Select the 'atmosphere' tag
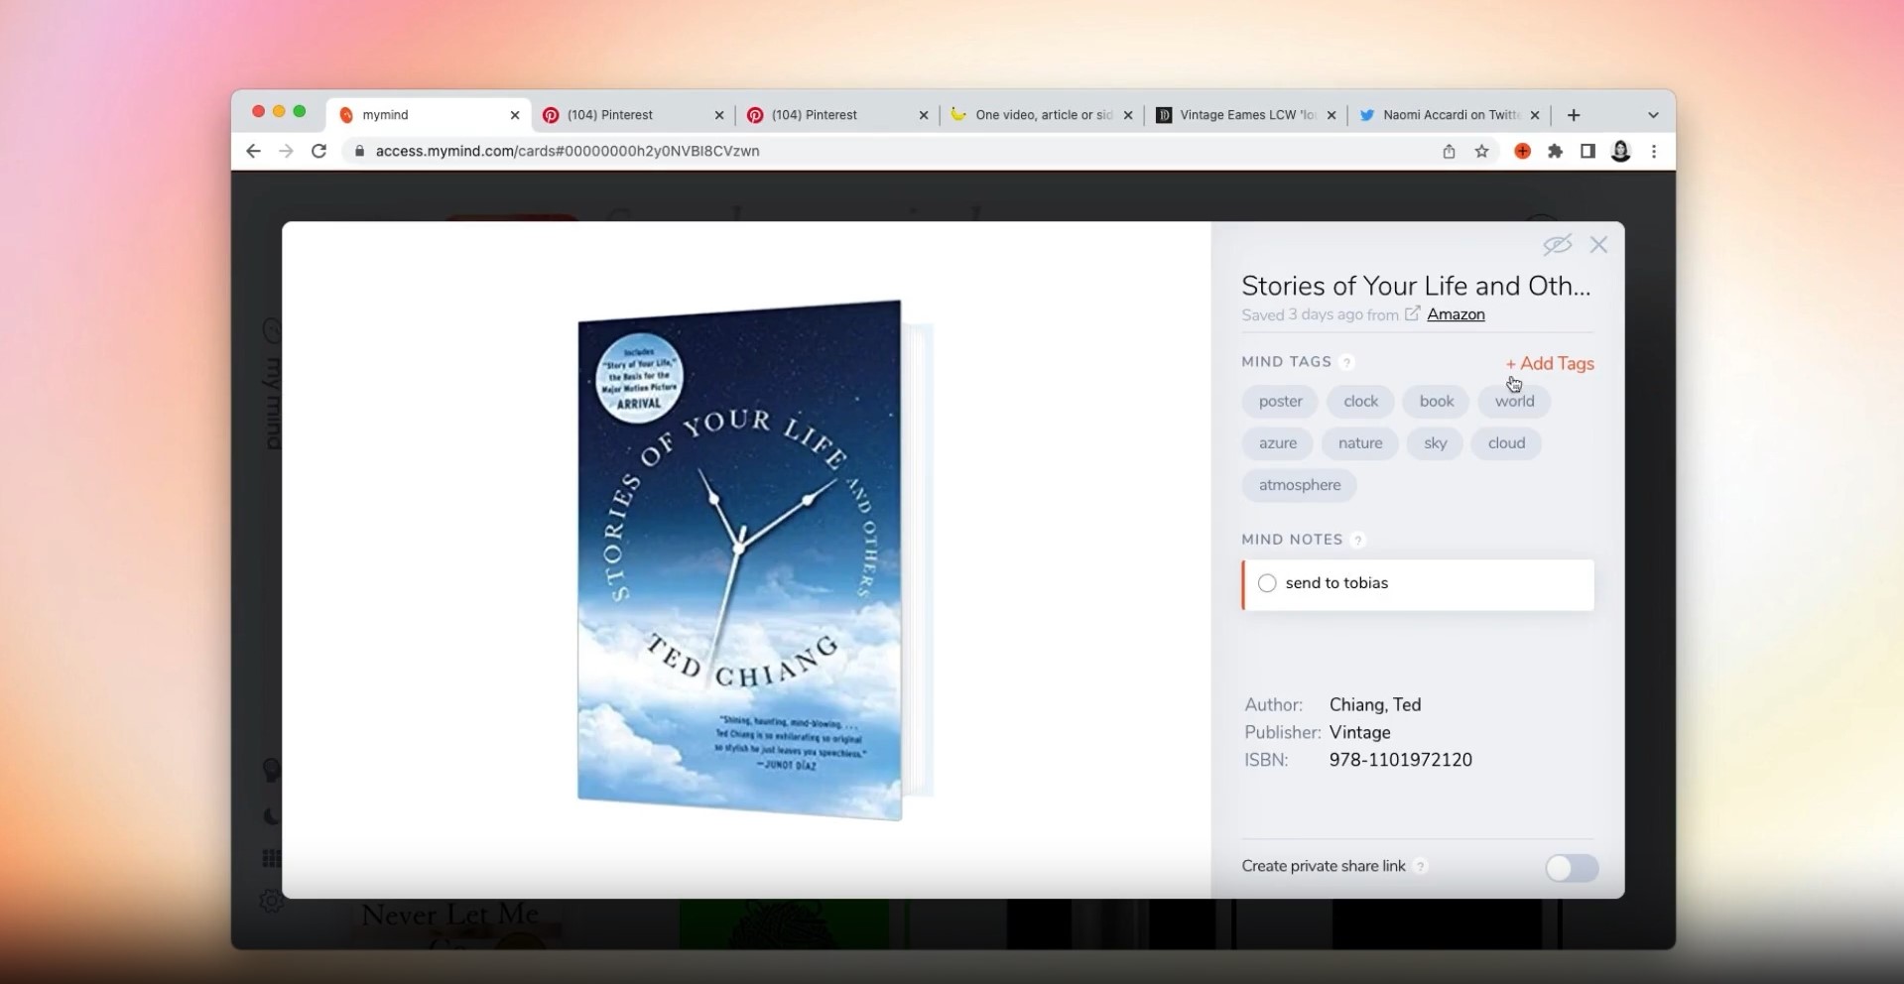Viewport: 1904px width, 984px height. point(1300,485)
